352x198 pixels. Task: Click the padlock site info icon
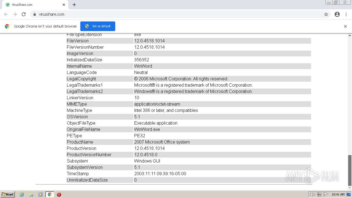34,14
